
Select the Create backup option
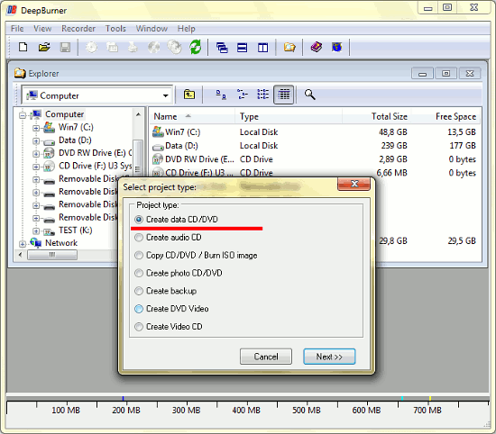click(x=165, y=291)
